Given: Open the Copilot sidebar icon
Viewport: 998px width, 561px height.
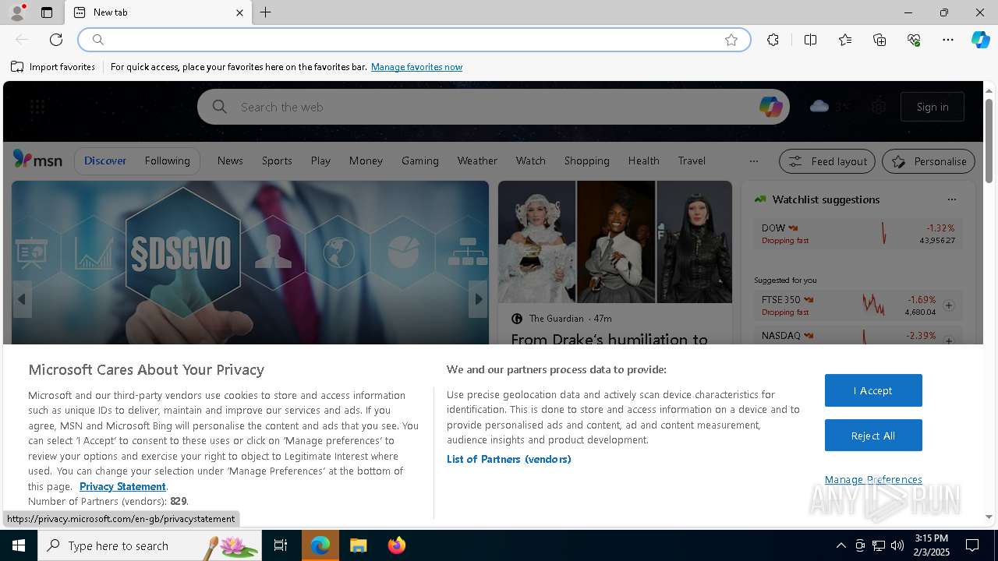Looking at the screenshot, I should pyautogui.click(x=981, y=40).
